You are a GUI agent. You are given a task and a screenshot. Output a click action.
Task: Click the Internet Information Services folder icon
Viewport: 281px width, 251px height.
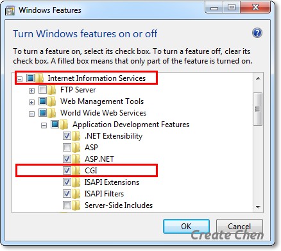pos(40,78)
